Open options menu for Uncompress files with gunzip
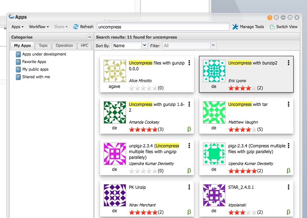 pyautogui.click(x=189, y=63)
